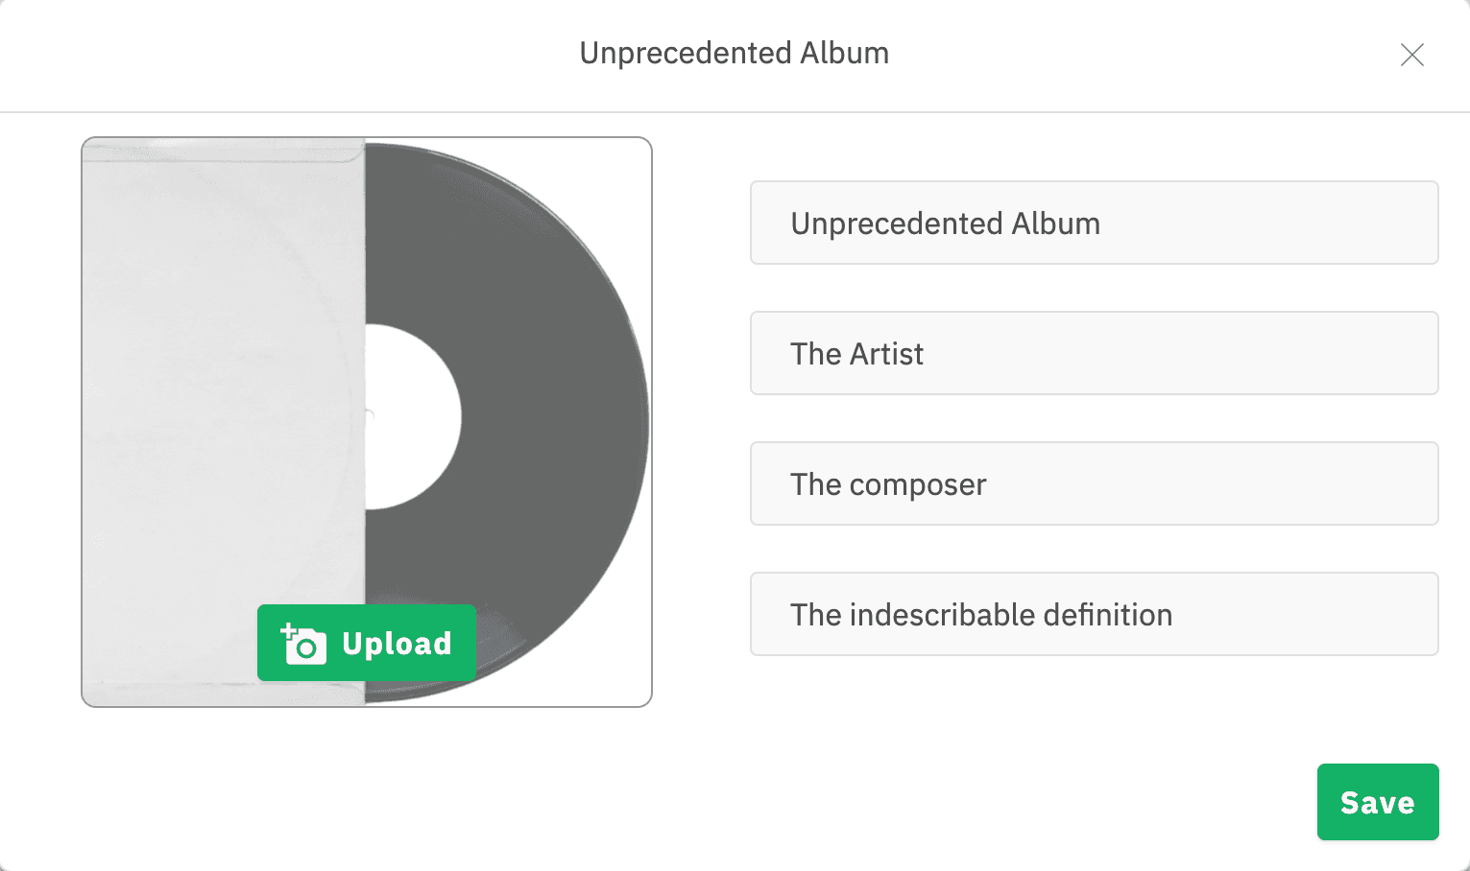This screenshot has width=1470, height=871.
Task: Click the Unprecedented Album dialog title
Action: [x=733, y=53]
